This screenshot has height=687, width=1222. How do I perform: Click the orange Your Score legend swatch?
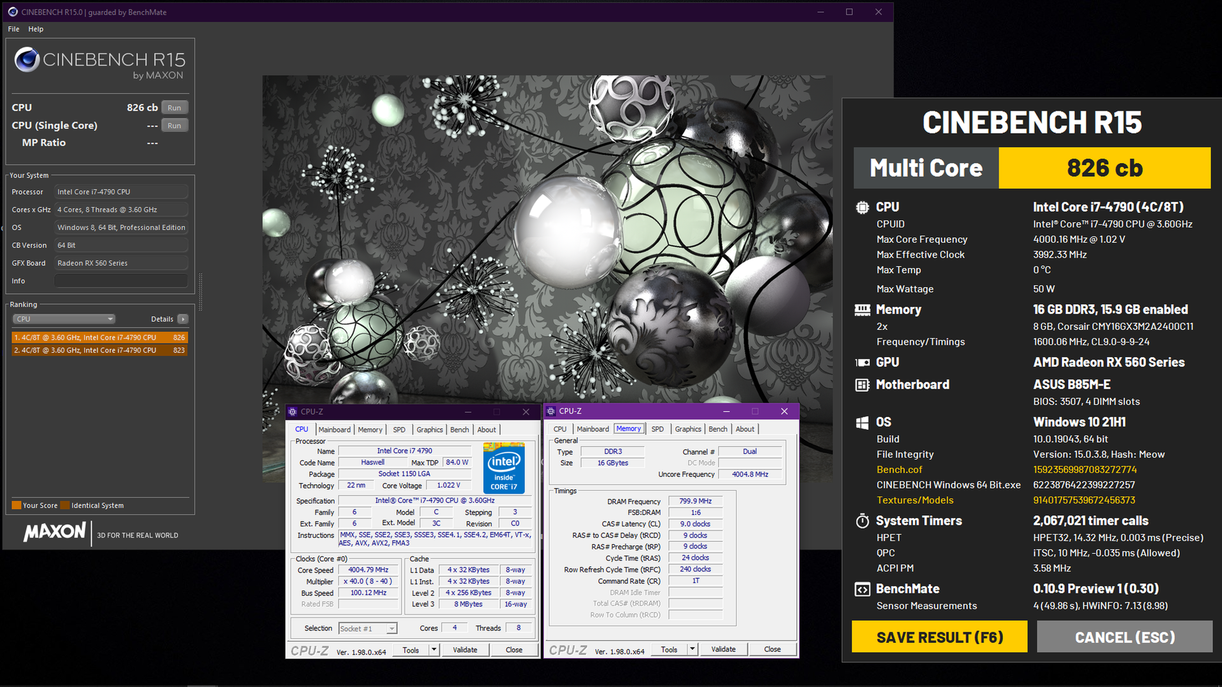pyautogui.click(x=17, y=506)
